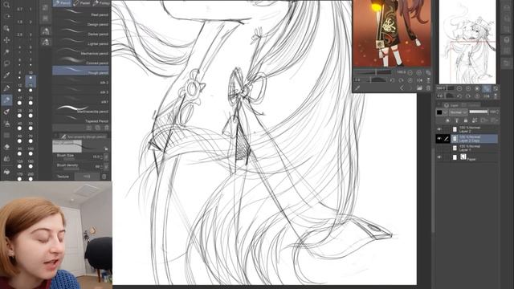Rotate canvas left in Navigator
The width and height of the screenshot is (514, 289).
click(459, 96)
